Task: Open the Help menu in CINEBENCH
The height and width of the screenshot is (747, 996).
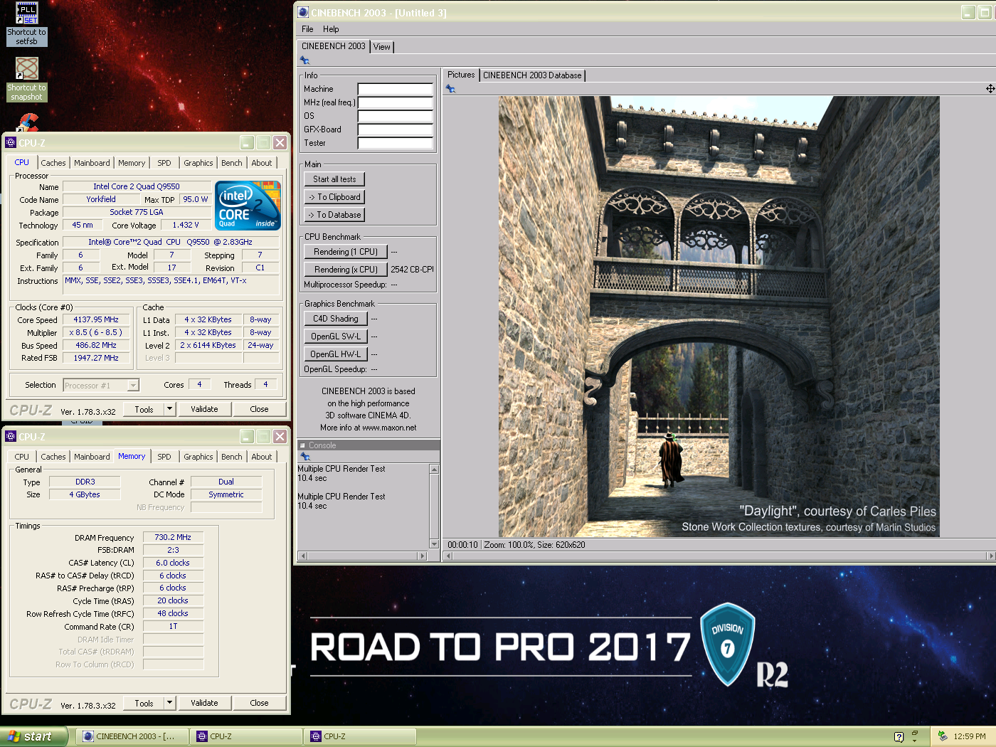Action: tap(331, 29)
